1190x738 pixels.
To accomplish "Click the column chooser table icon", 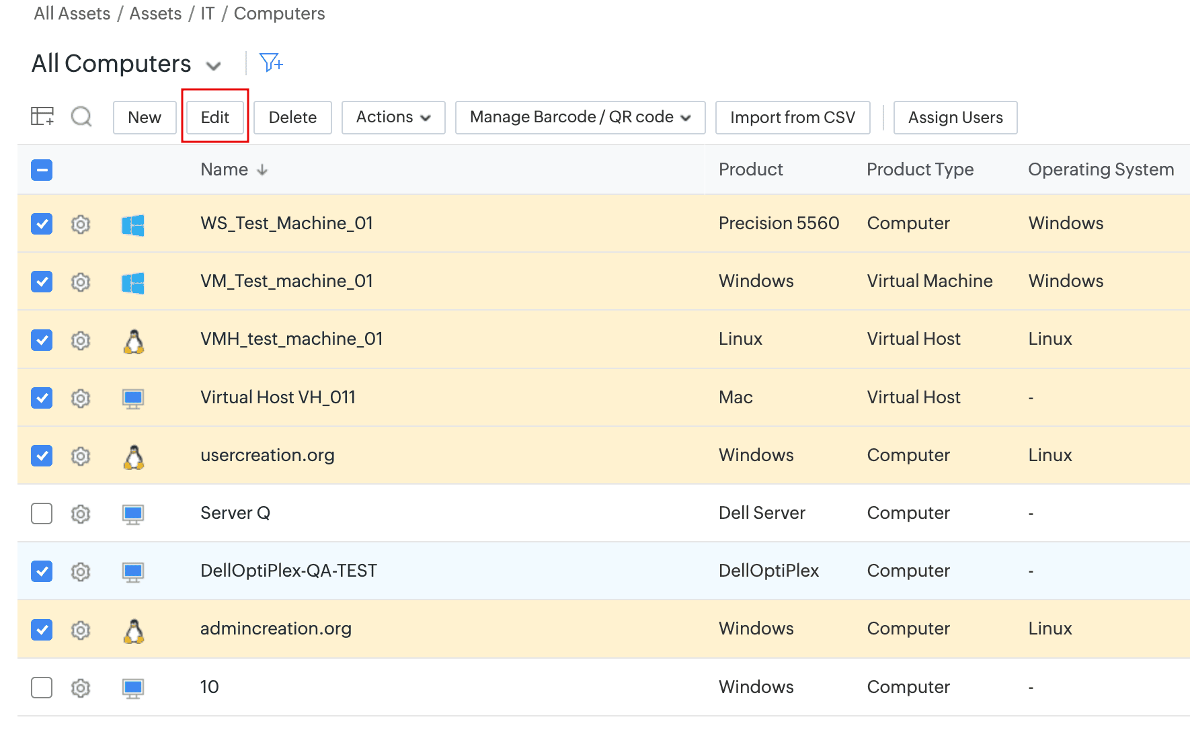I will click(42, 116).
